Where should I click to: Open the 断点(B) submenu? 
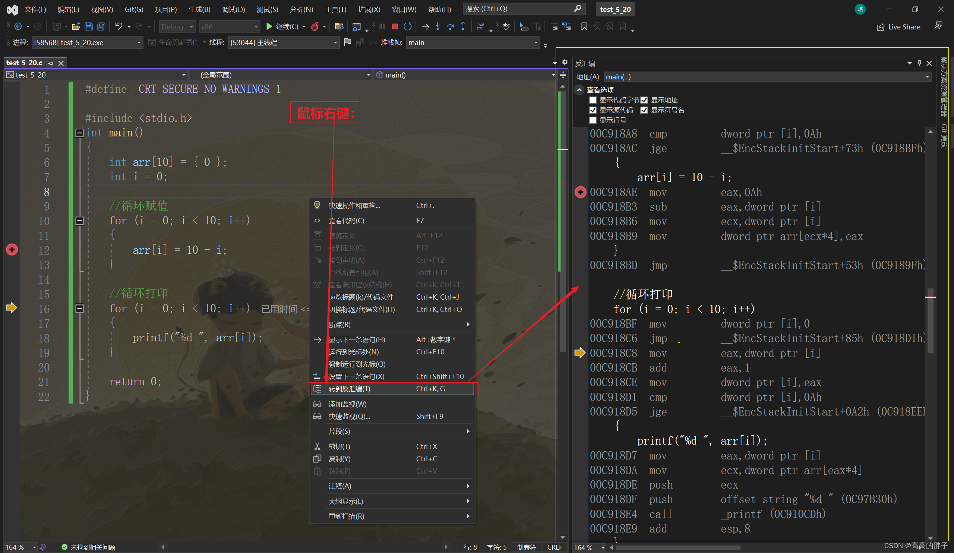[392, 325]
